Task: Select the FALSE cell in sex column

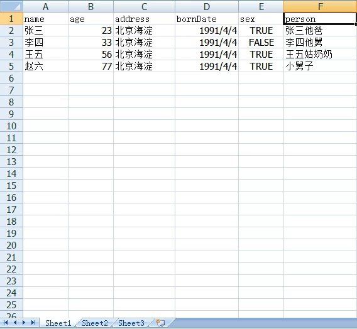Action: point(261,42)
